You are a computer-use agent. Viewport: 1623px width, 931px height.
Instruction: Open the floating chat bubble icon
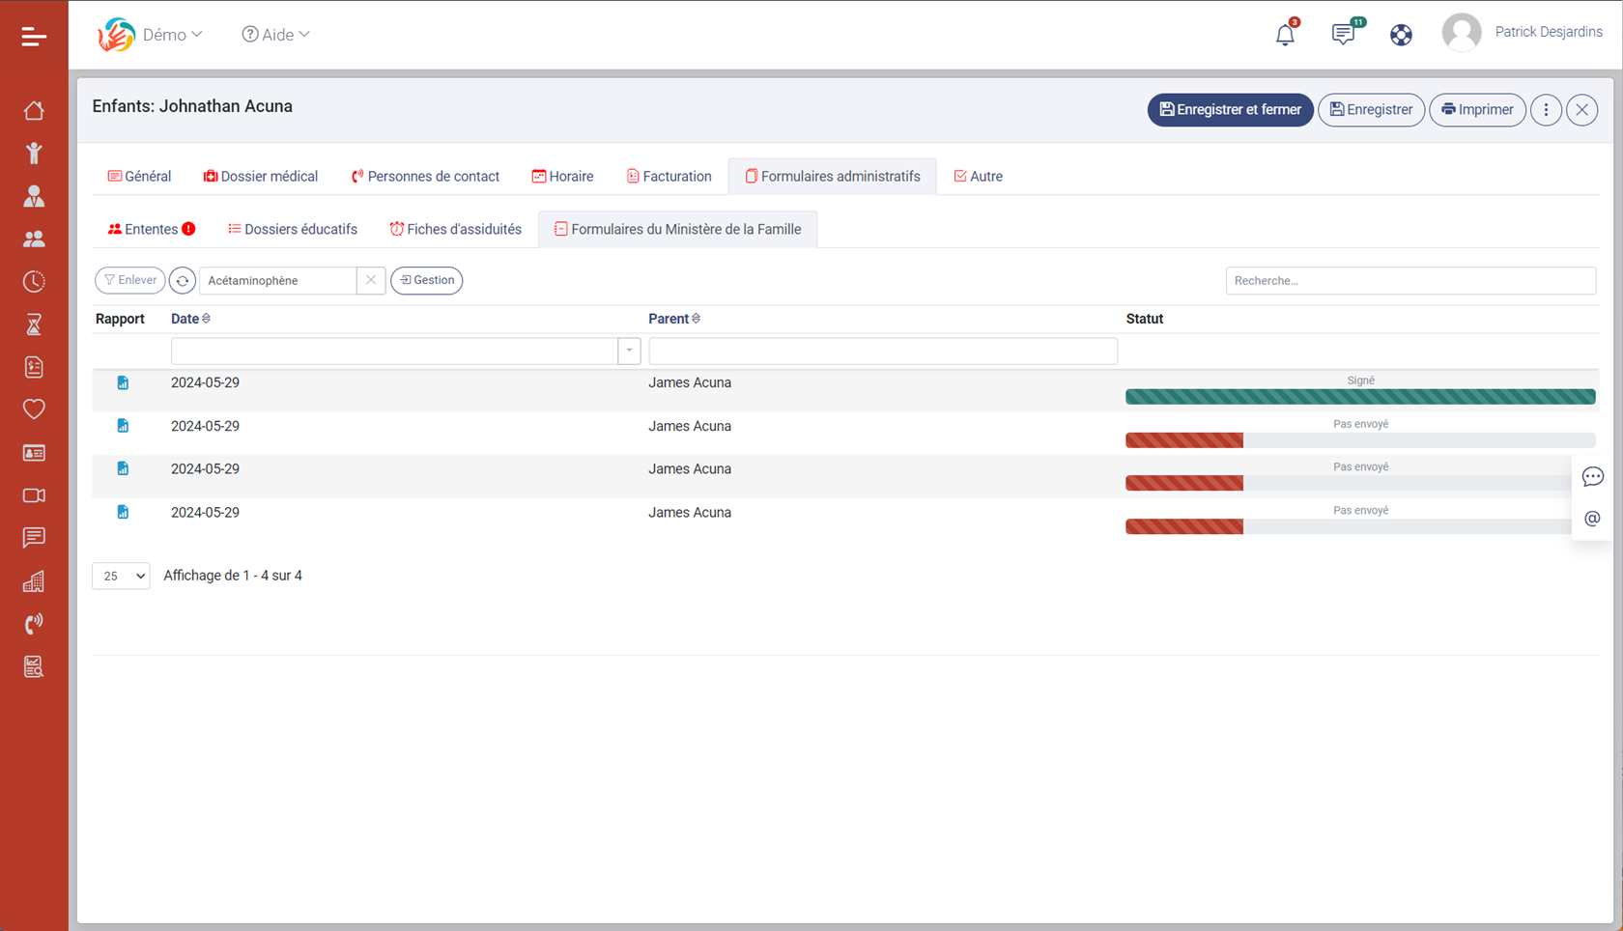click(x=1592, y=477)
